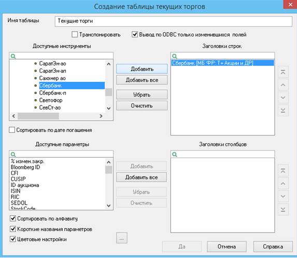Select ID аукциона parameter

coord(25,185)
